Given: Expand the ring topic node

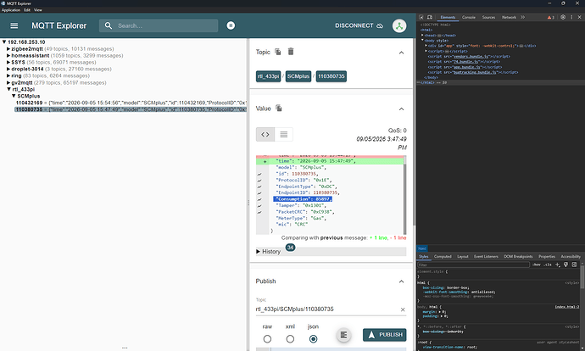Looking at the screenshot, I should 8,75.
